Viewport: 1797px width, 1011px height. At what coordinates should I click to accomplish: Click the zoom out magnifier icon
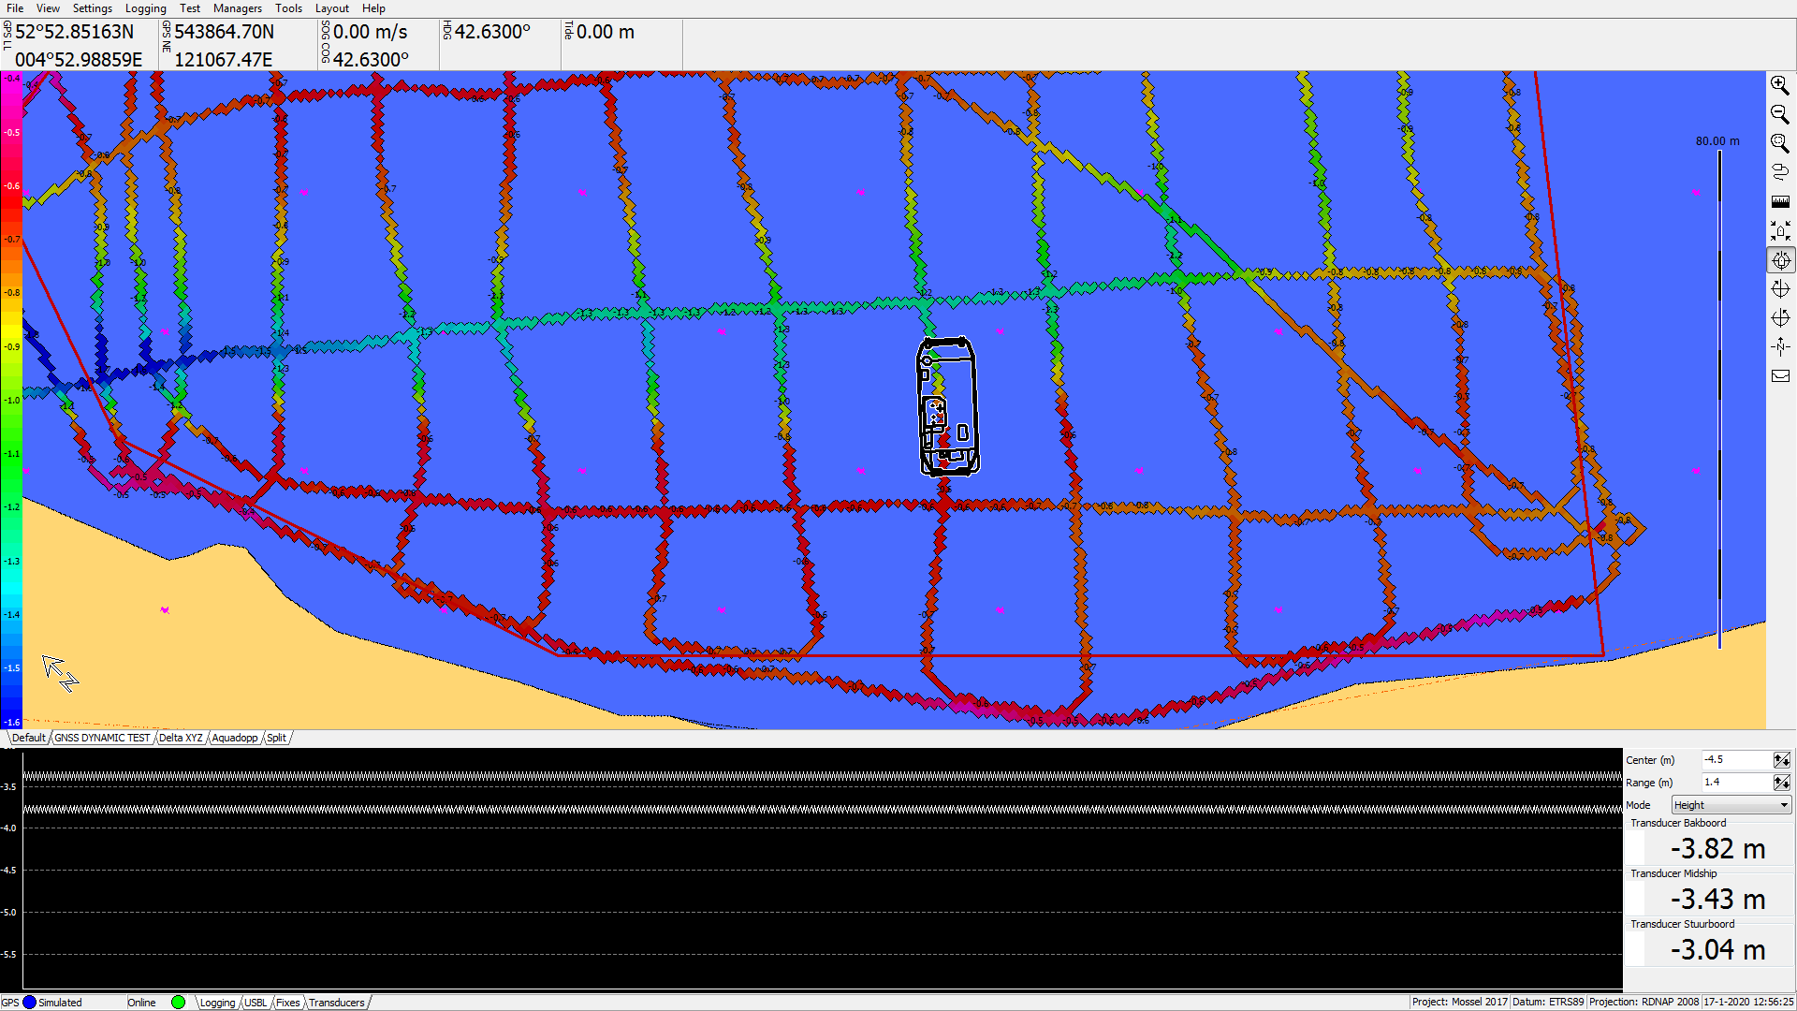tap(1780, 114)
